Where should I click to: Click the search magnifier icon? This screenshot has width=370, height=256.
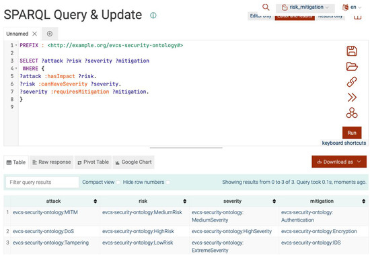pyautogui.click(x=266, y=7)
